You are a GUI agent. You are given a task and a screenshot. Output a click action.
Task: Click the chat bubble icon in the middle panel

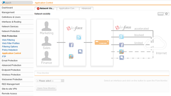pyautogui.click(x=80, y=51)
